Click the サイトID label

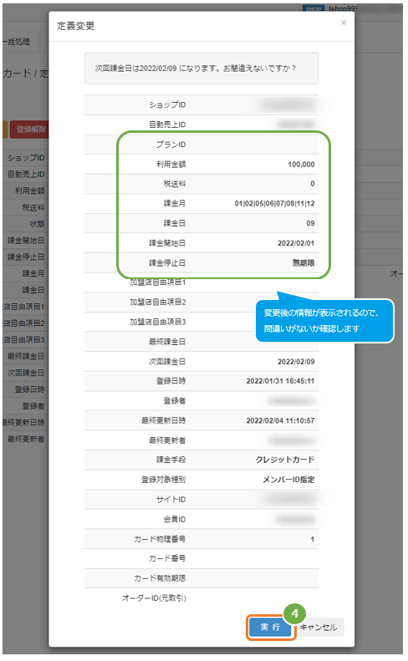pyautogui.click(x=171, y=500)
